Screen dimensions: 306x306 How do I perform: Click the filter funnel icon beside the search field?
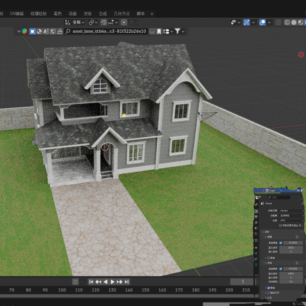[177, 31]
